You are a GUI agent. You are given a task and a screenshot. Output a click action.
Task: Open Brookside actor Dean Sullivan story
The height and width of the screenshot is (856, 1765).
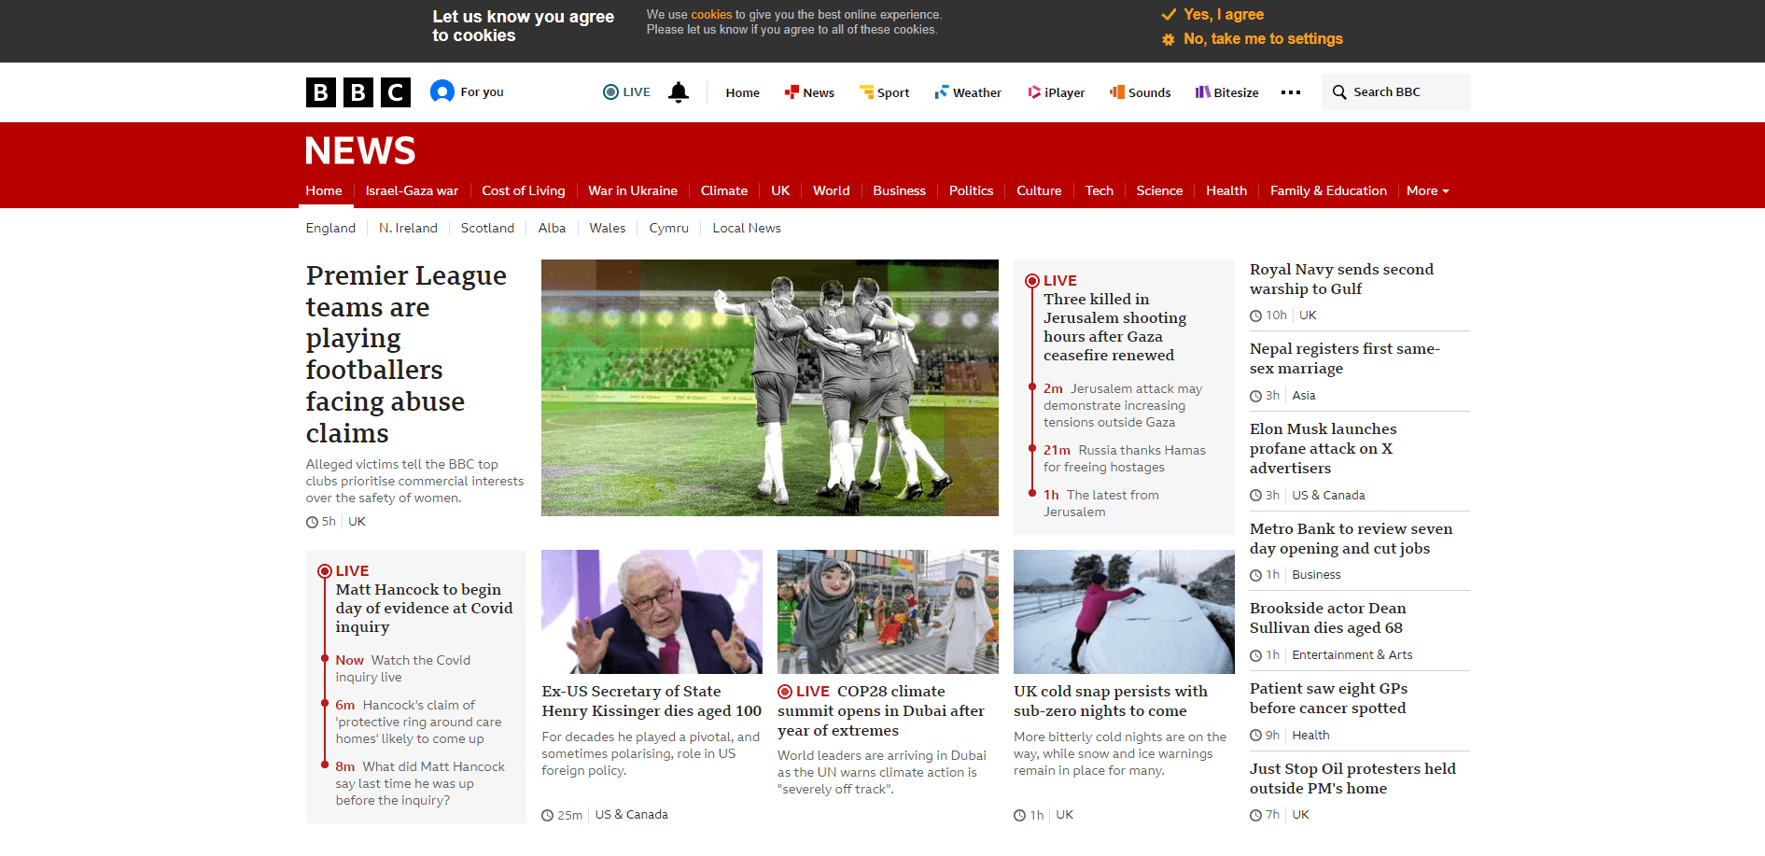click(x=1327, y=618)
